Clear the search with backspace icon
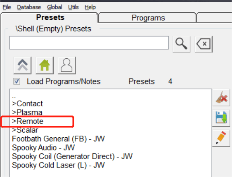232x177 pixels. 204,44
